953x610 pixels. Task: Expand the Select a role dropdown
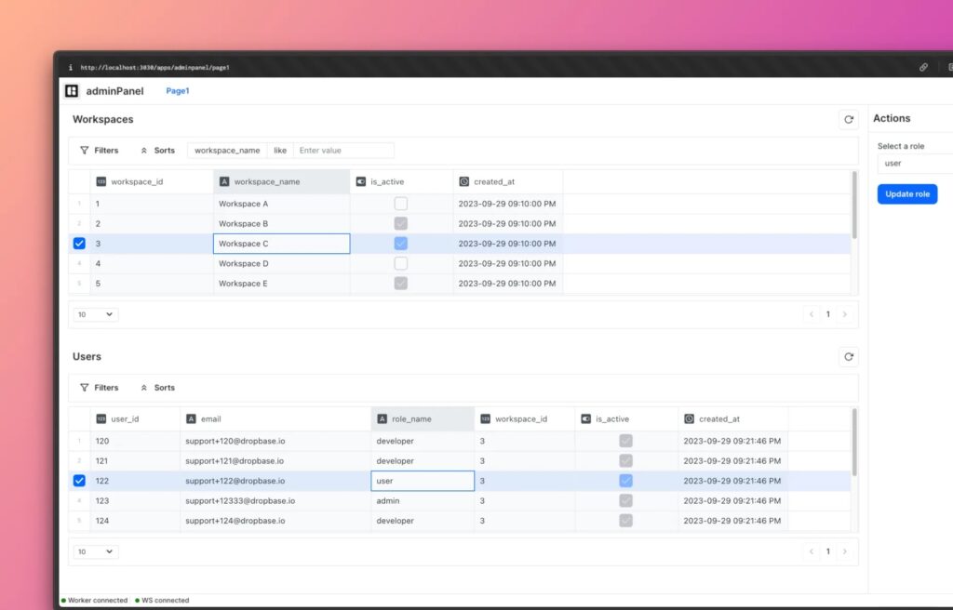pyautogui.click(x=914, y=164)
